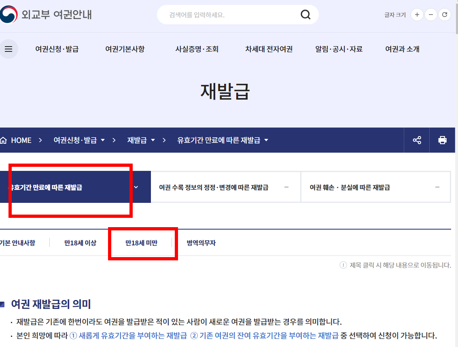Click the print icon on the breadcrumb bar
Image resolution: width=458 pixels, height=347 pixels.
tap(442, 140)
